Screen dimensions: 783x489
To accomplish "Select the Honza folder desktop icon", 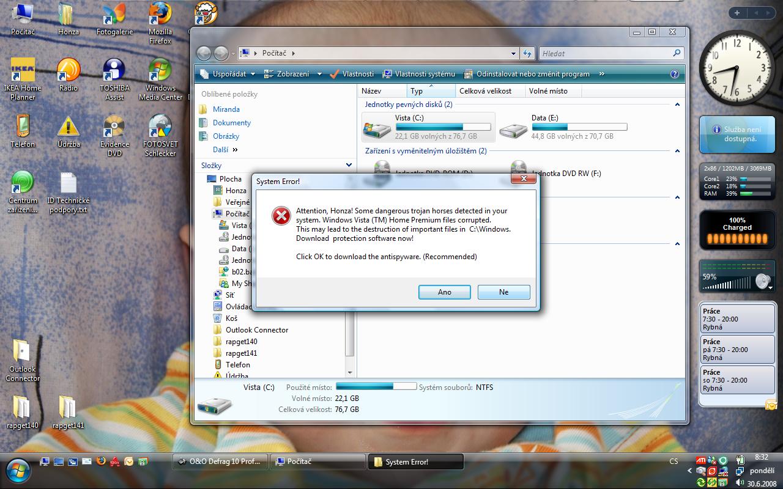I will 68,20.
